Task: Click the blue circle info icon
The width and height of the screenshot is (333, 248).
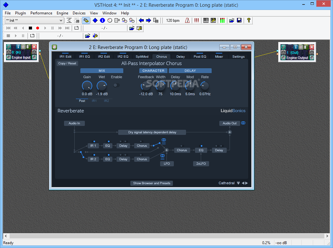Action: pyautogui.click(x=102, y=21)
